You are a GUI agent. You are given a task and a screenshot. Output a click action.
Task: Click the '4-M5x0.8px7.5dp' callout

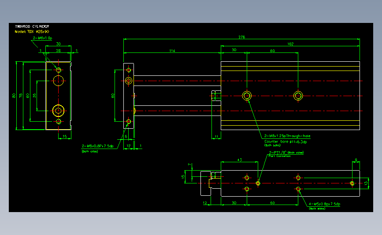click(324, 204)
